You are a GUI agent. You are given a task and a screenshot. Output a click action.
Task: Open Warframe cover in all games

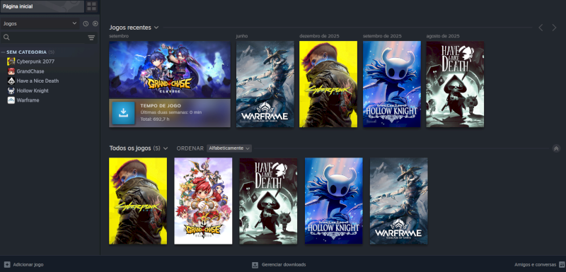tap(399, 201)
